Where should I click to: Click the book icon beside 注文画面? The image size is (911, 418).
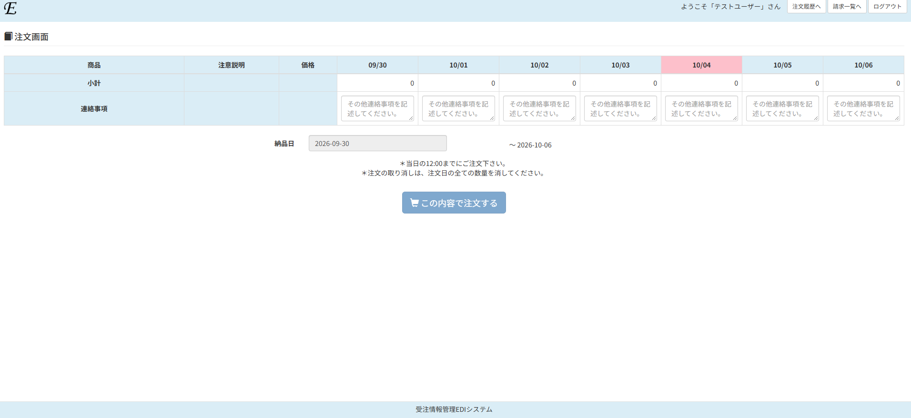[8, 36]
